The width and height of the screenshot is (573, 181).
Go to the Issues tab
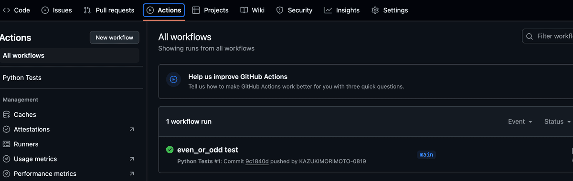(x=56, y=10)
